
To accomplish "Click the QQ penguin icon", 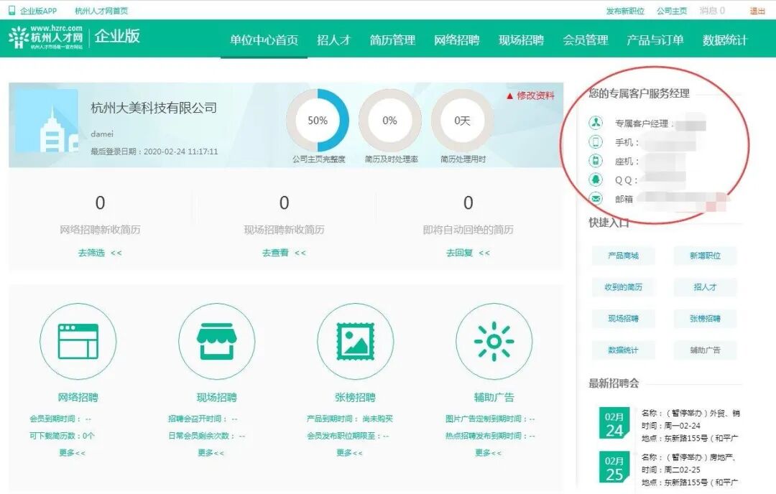I will 596,180.
